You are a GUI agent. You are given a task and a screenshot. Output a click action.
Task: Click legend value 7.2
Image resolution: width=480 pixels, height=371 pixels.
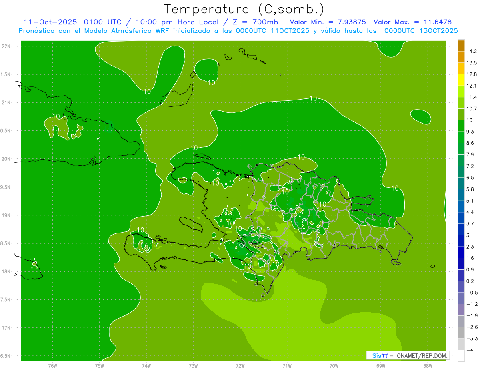click(x=470, y=166)
